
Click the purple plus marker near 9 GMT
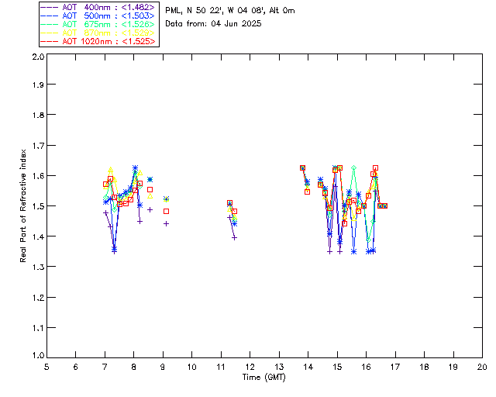pyautogui.click(x=166, y=224)
